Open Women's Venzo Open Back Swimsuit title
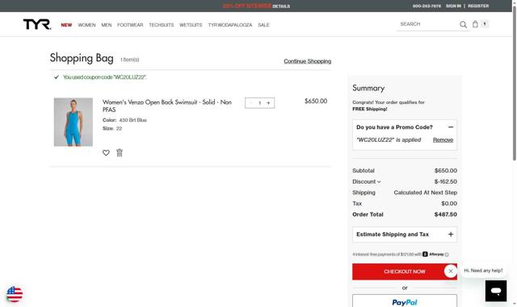 click(167, 106)
